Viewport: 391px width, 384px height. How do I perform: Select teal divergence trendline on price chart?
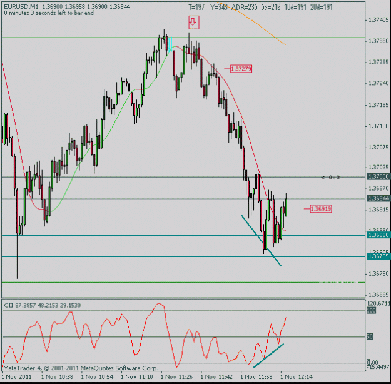pyautogui.click(x=261, y=240)
